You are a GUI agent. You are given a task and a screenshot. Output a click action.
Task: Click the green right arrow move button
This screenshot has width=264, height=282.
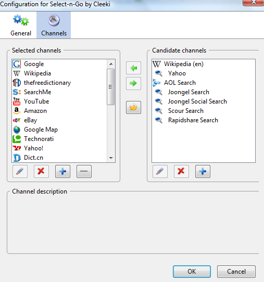[133, 83]
